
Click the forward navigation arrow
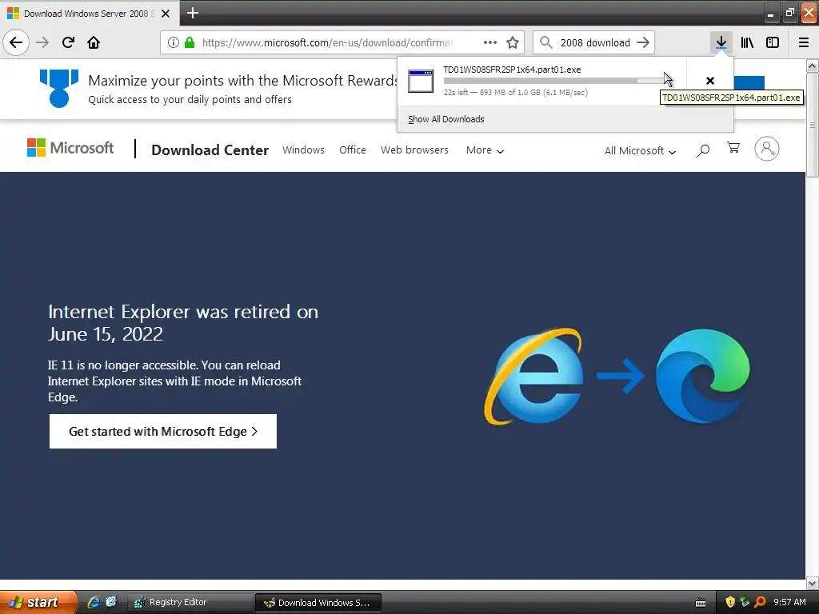tap(42, 42)
